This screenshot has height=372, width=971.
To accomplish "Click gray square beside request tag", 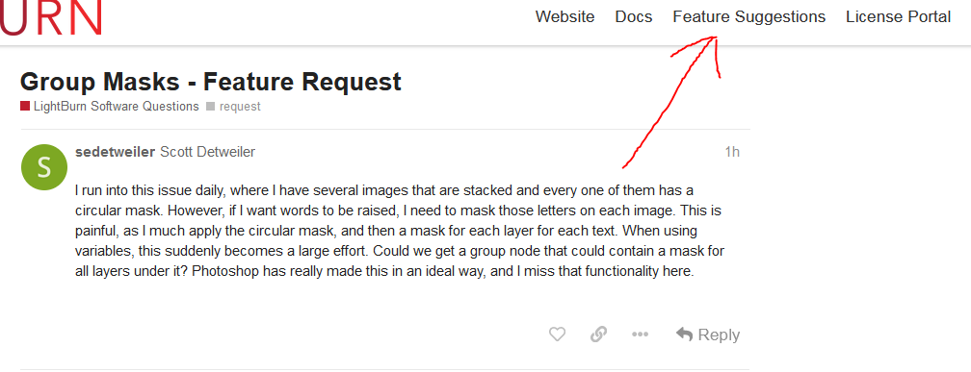I will pos(211,107).
